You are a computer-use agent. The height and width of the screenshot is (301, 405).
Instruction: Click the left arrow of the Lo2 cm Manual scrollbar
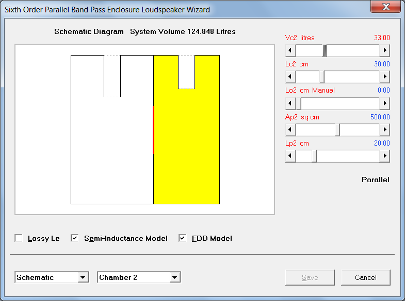coord(290,103)
